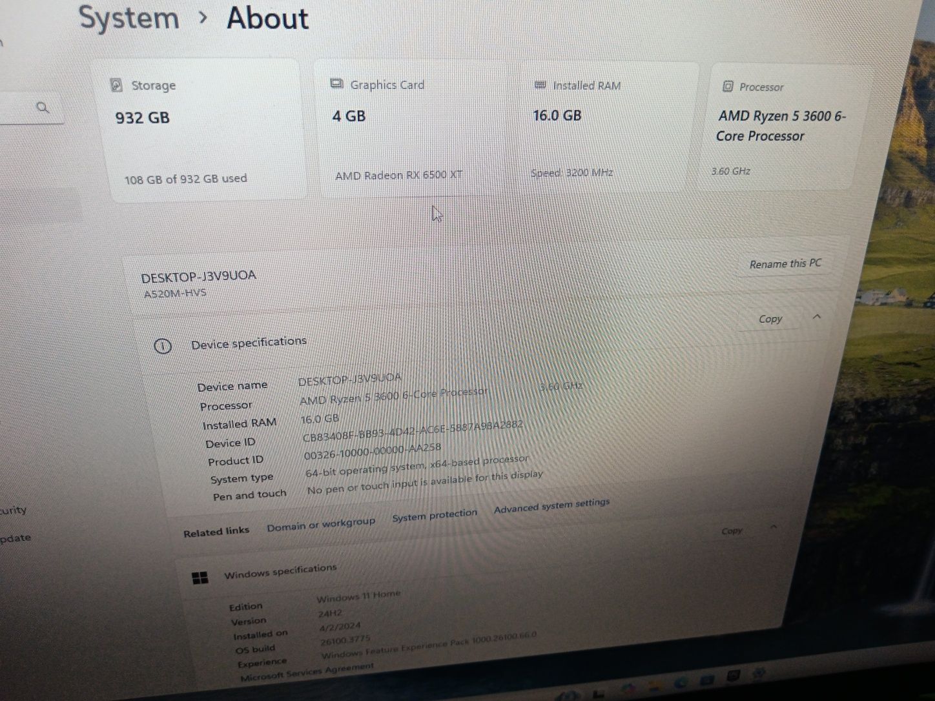Click '108 GB of 932 GB used' text

click(x=185, y=179)
